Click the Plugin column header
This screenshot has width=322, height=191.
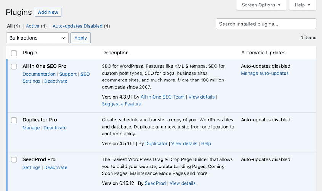click(x=30, y=53)
